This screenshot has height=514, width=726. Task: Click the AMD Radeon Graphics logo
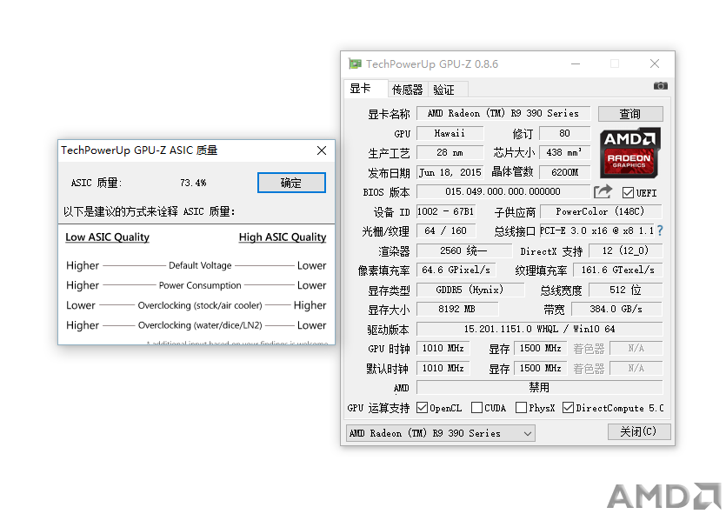pyautogui.click(x=629, y=153)
